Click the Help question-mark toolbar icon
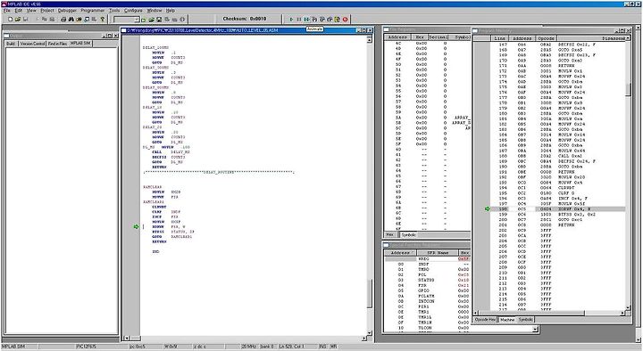Screen dimensions: 643x351 pos(103,20)
